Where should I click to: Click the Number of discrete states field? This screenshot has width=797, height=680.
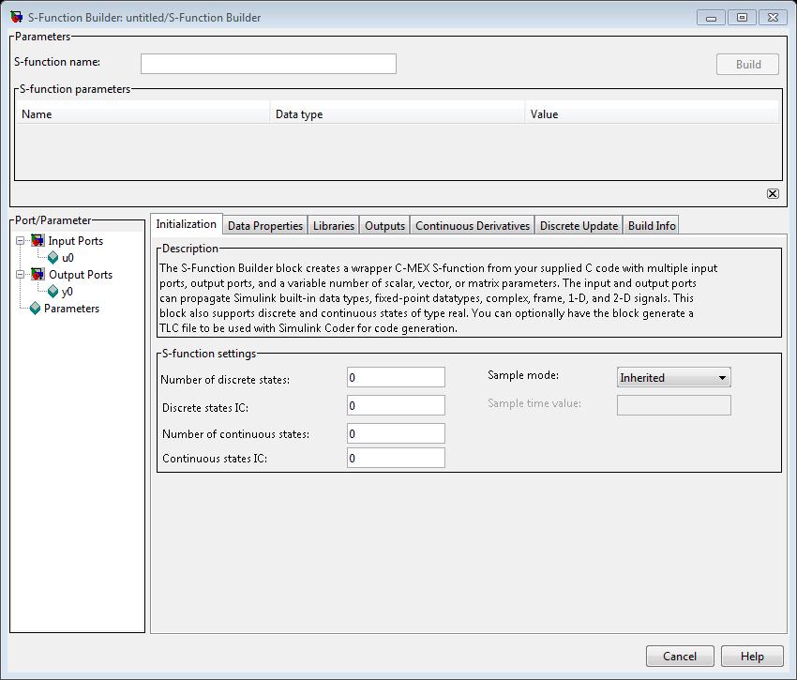pos(396,377)
